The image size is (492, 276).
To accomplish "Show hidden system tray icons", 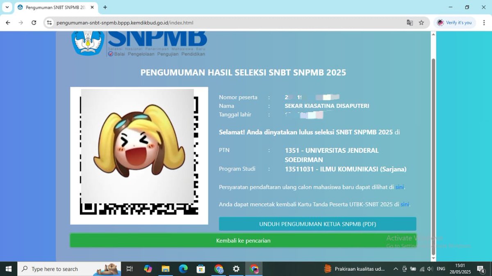I will coord(396,269).
